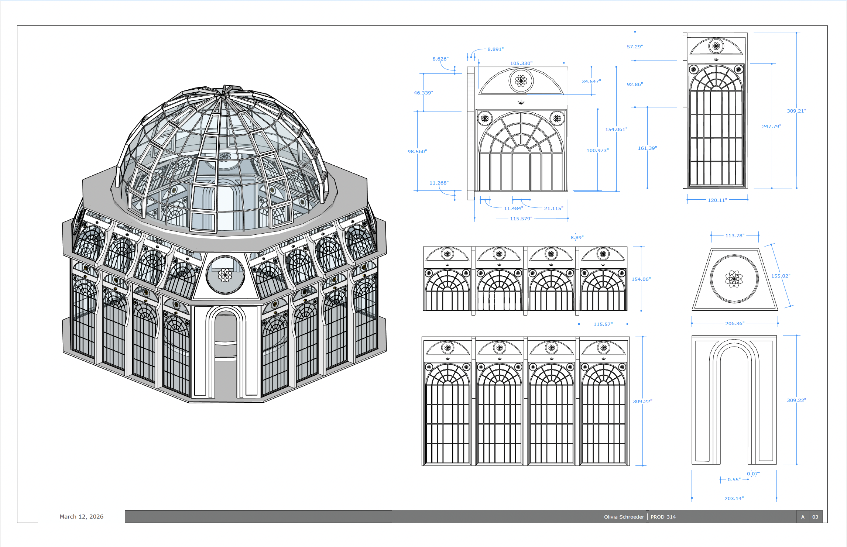The height and width of the screenshot is (547, 847).
Task: Select the 57.29" dimension text
Action: coord(635,47)
